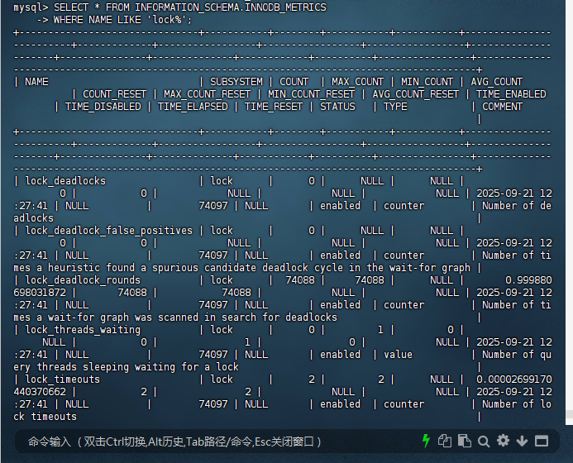Image resolution: width=573 pixels, height=463 pixels.
Task: Click the 440370662 wrapped value
Action: [40, 392]
